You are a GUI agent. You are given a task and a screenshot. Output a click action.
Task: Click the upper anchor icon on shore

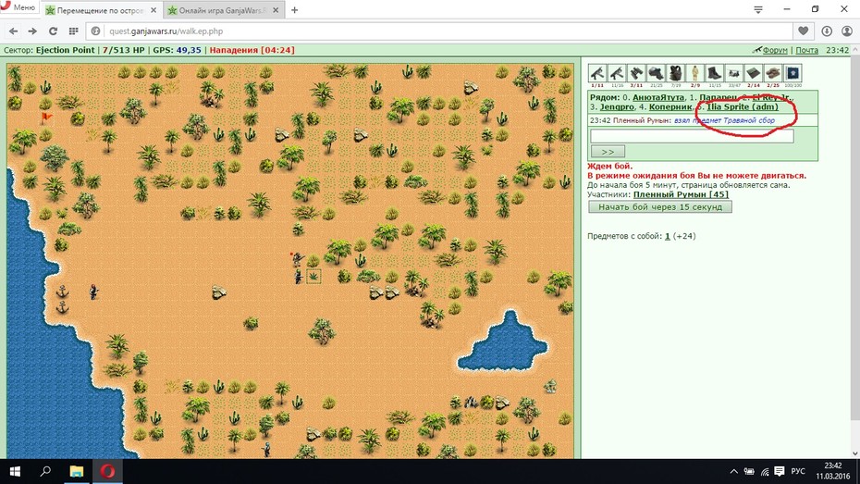[x=63, y=292]
